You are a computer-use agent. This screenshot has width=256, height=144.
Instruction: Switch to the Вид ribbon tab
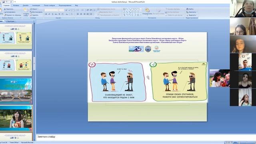[76, 5]
